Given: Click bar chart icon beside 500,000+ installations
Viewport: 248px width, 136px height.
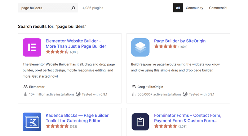Looking at the screenshot, I should point(134,94).
